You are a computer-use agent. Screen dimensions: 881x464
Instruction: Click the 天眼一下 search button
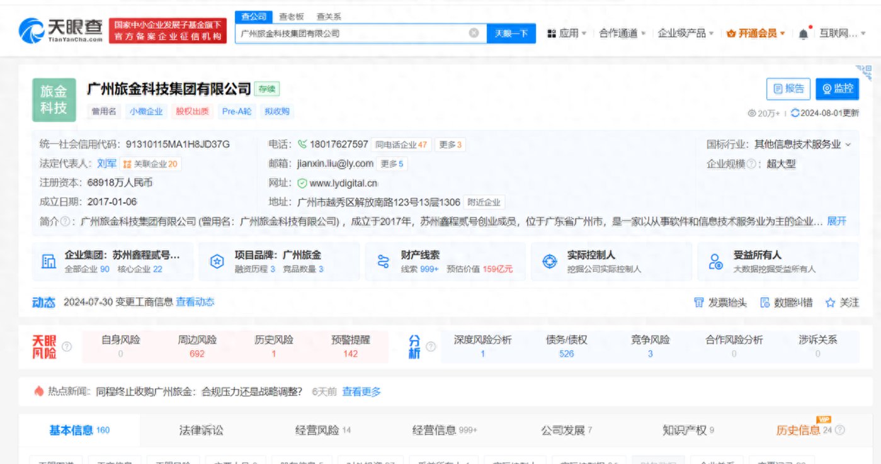[511, 33]
